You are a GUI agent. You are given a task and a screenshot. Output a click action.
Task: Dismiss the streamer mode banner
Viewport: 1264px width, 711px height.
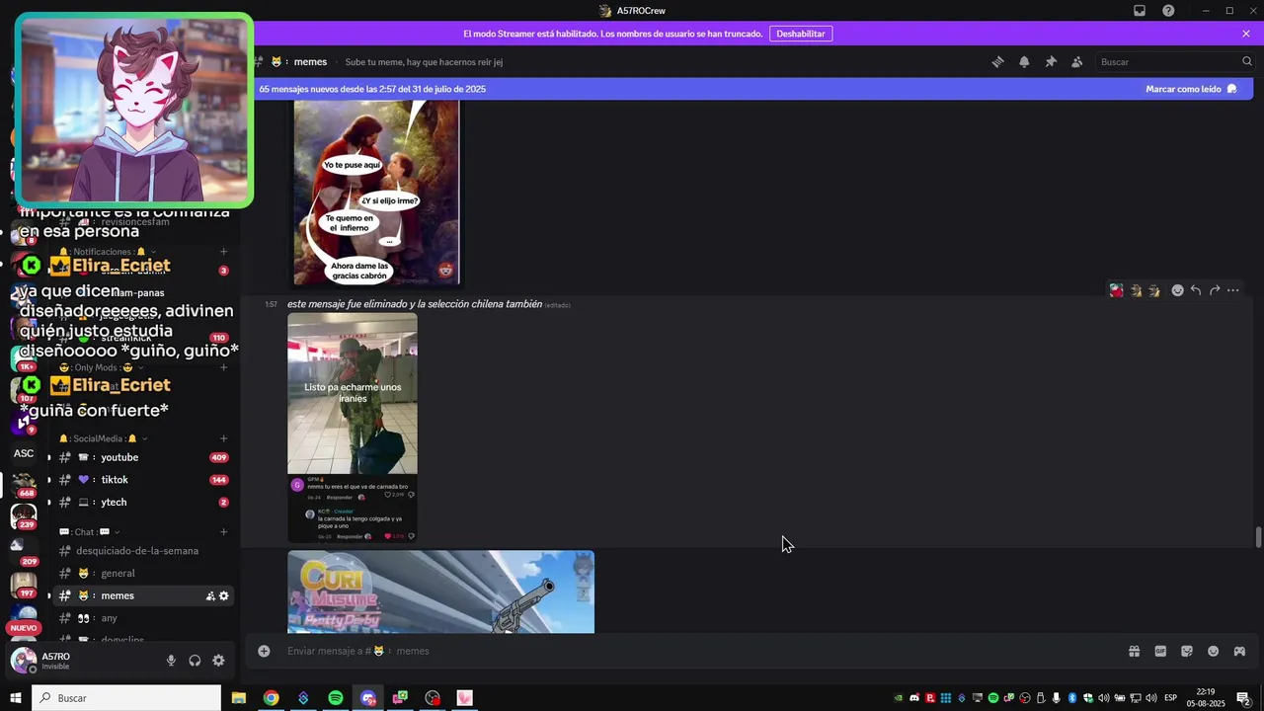[x=1246, y=34]
